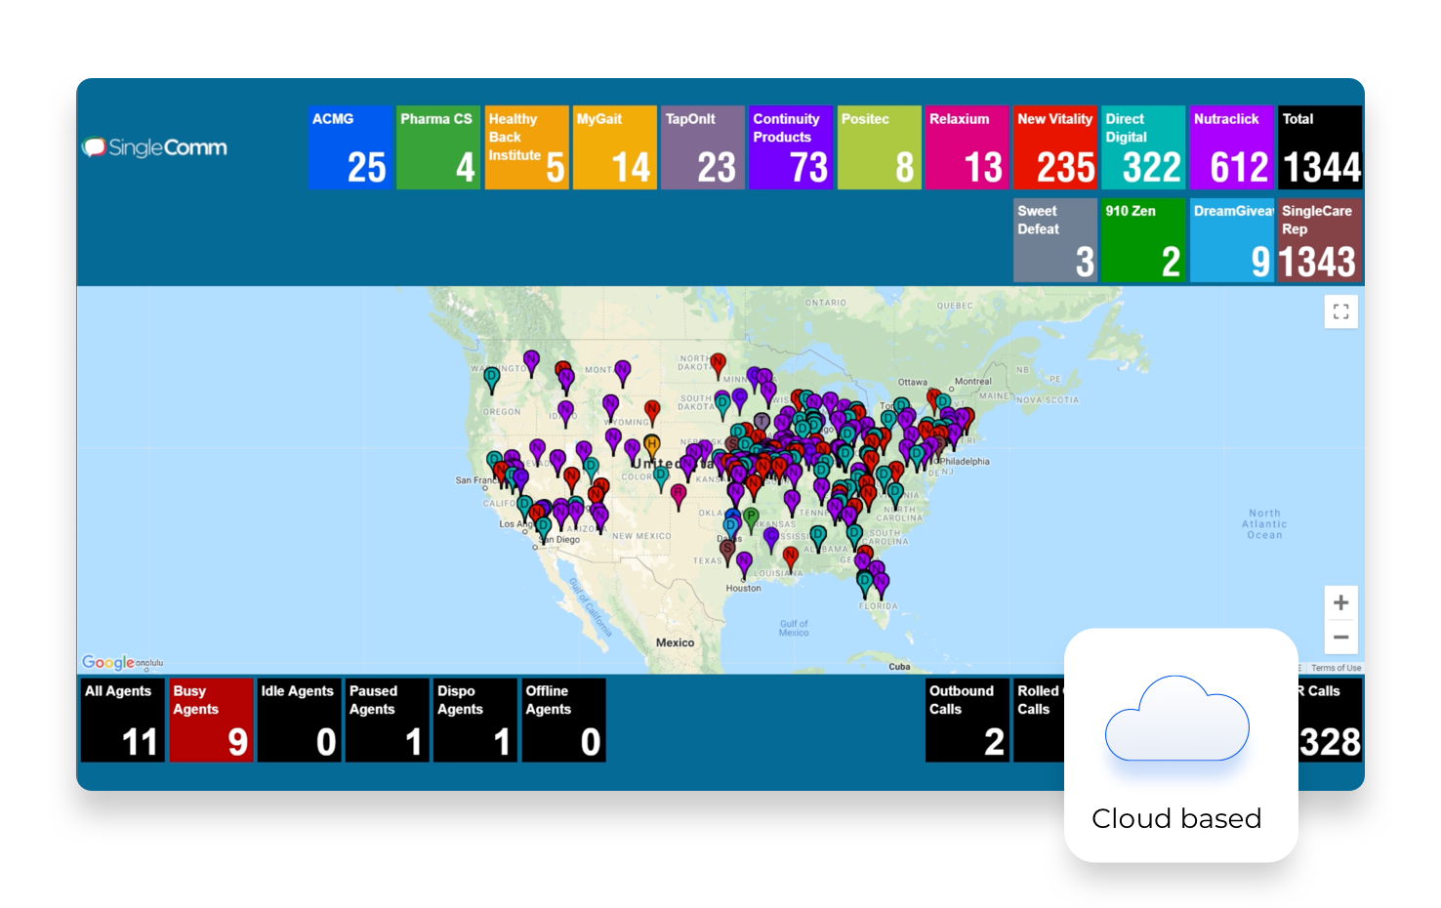The image size is (1441, 908).
Task: Select the orange H agent marker in Colorado
Action: click(652, 444)
